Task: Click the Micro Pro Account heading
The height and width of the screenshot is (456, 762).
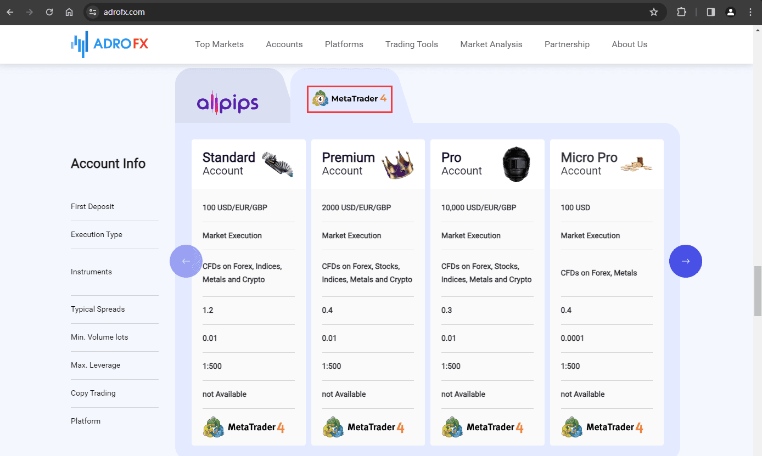Action: [x=589, y=164]
